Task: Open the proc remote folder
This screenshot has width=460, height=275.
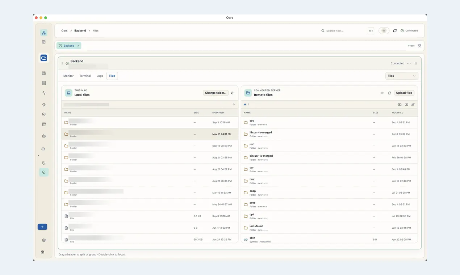Action: click(x=329, y=204)
